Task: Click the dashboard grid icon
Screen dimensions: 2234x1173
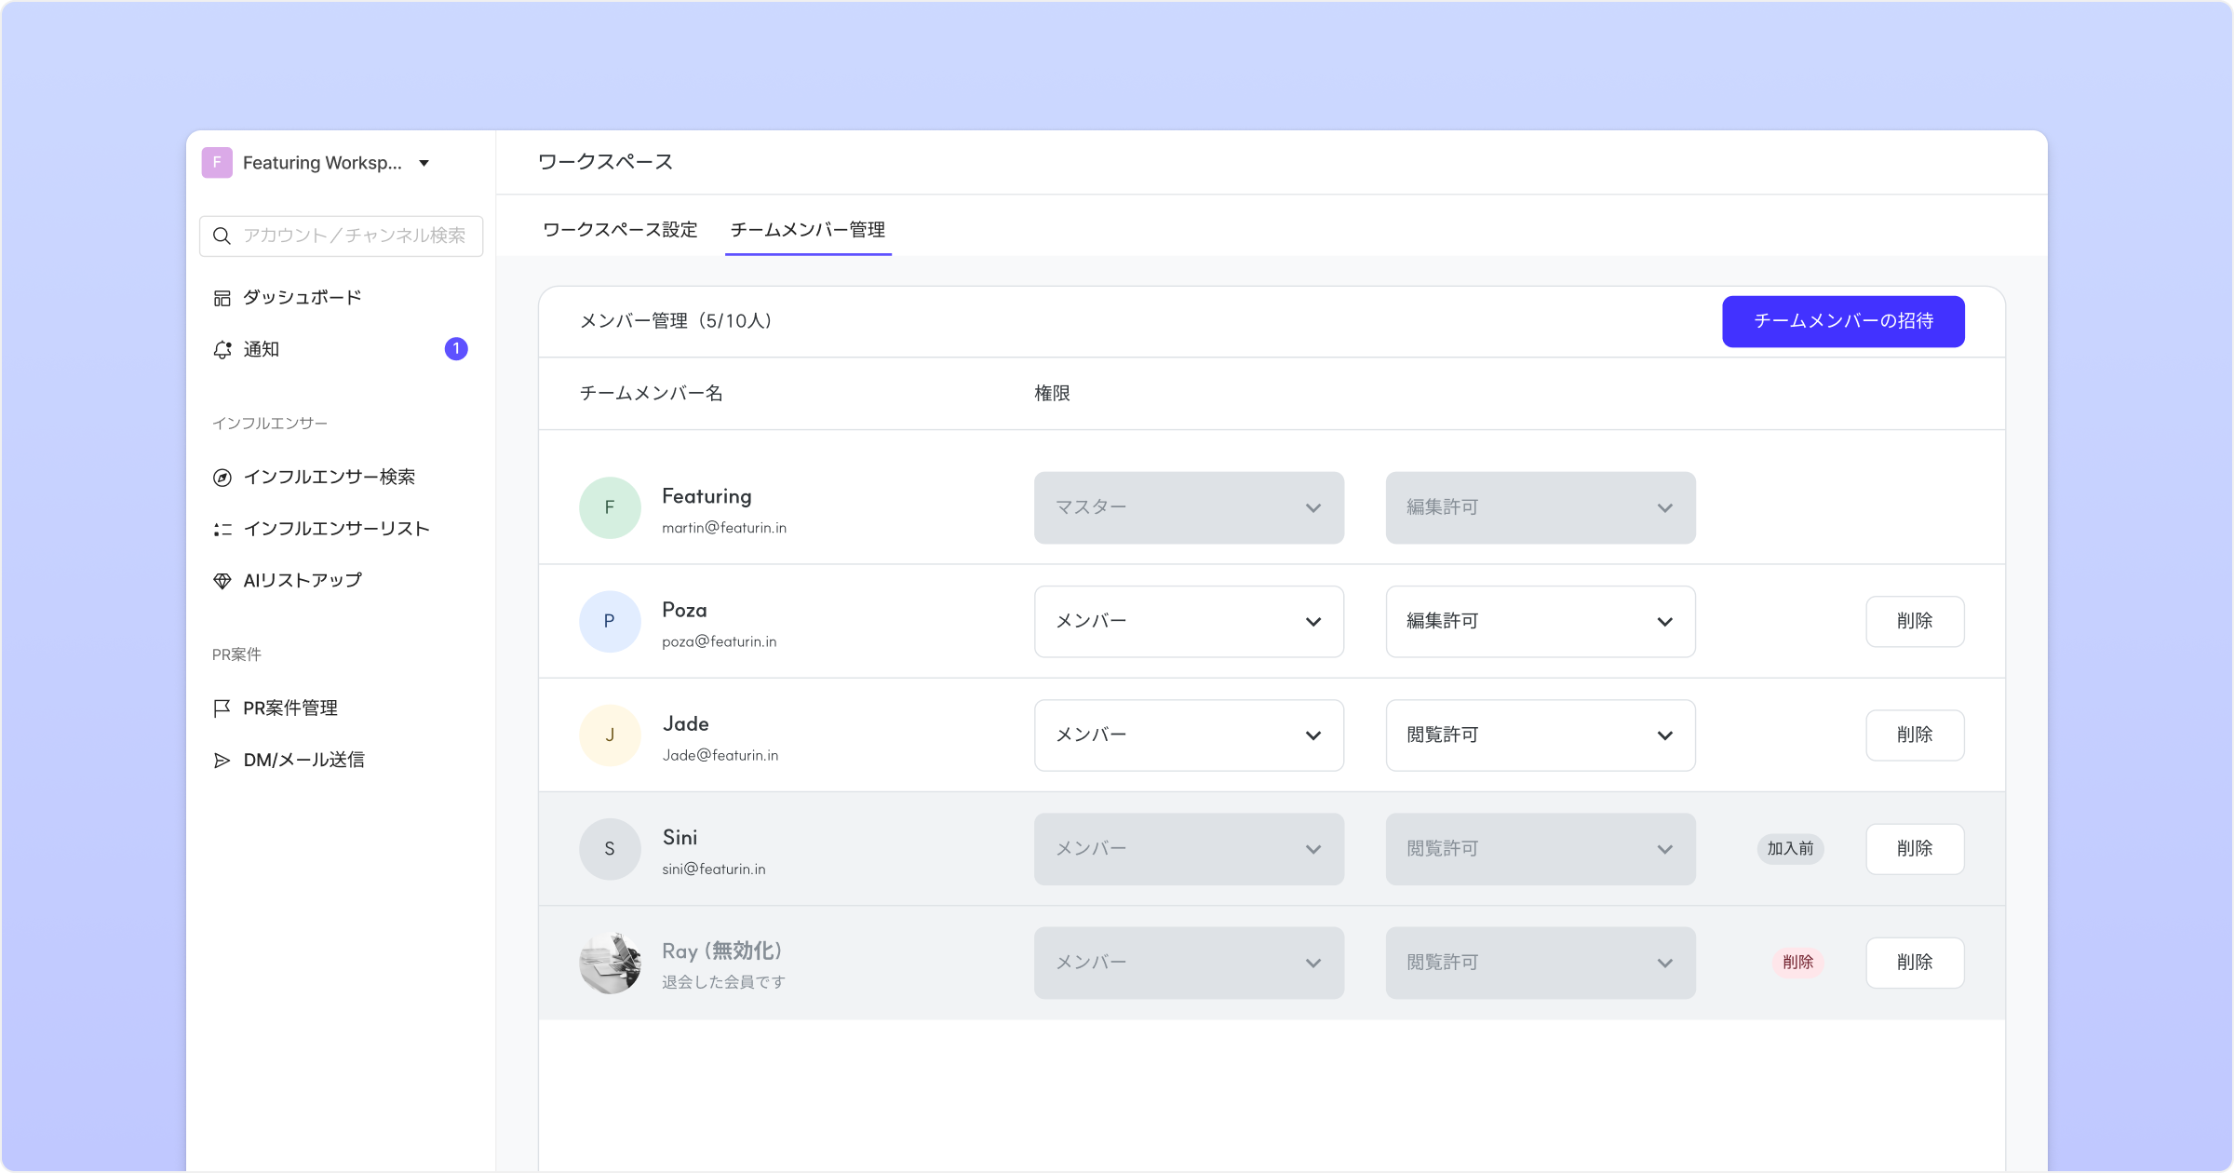Action: point(222,298)
